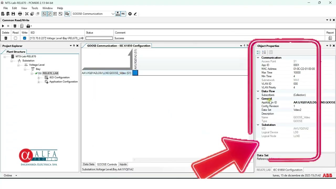This screenshot has width=336, height=189.
Task: Collapse the MTS-Lab-REL670 tree node
Action: [4, 56]
